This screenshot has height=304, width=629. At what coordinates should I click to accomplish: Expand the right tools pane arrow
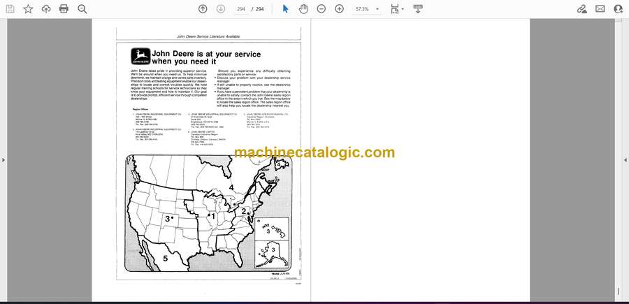coord(626,160)
